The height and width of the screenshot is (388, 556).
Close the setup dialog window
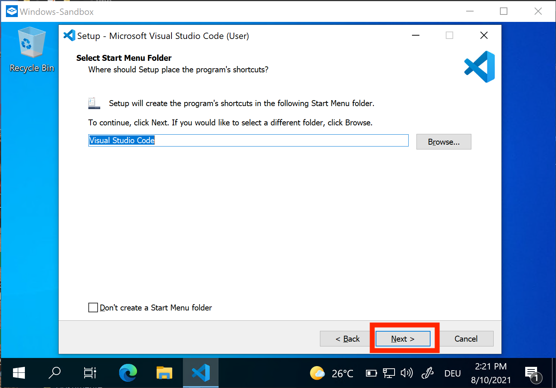pos(484,36)
